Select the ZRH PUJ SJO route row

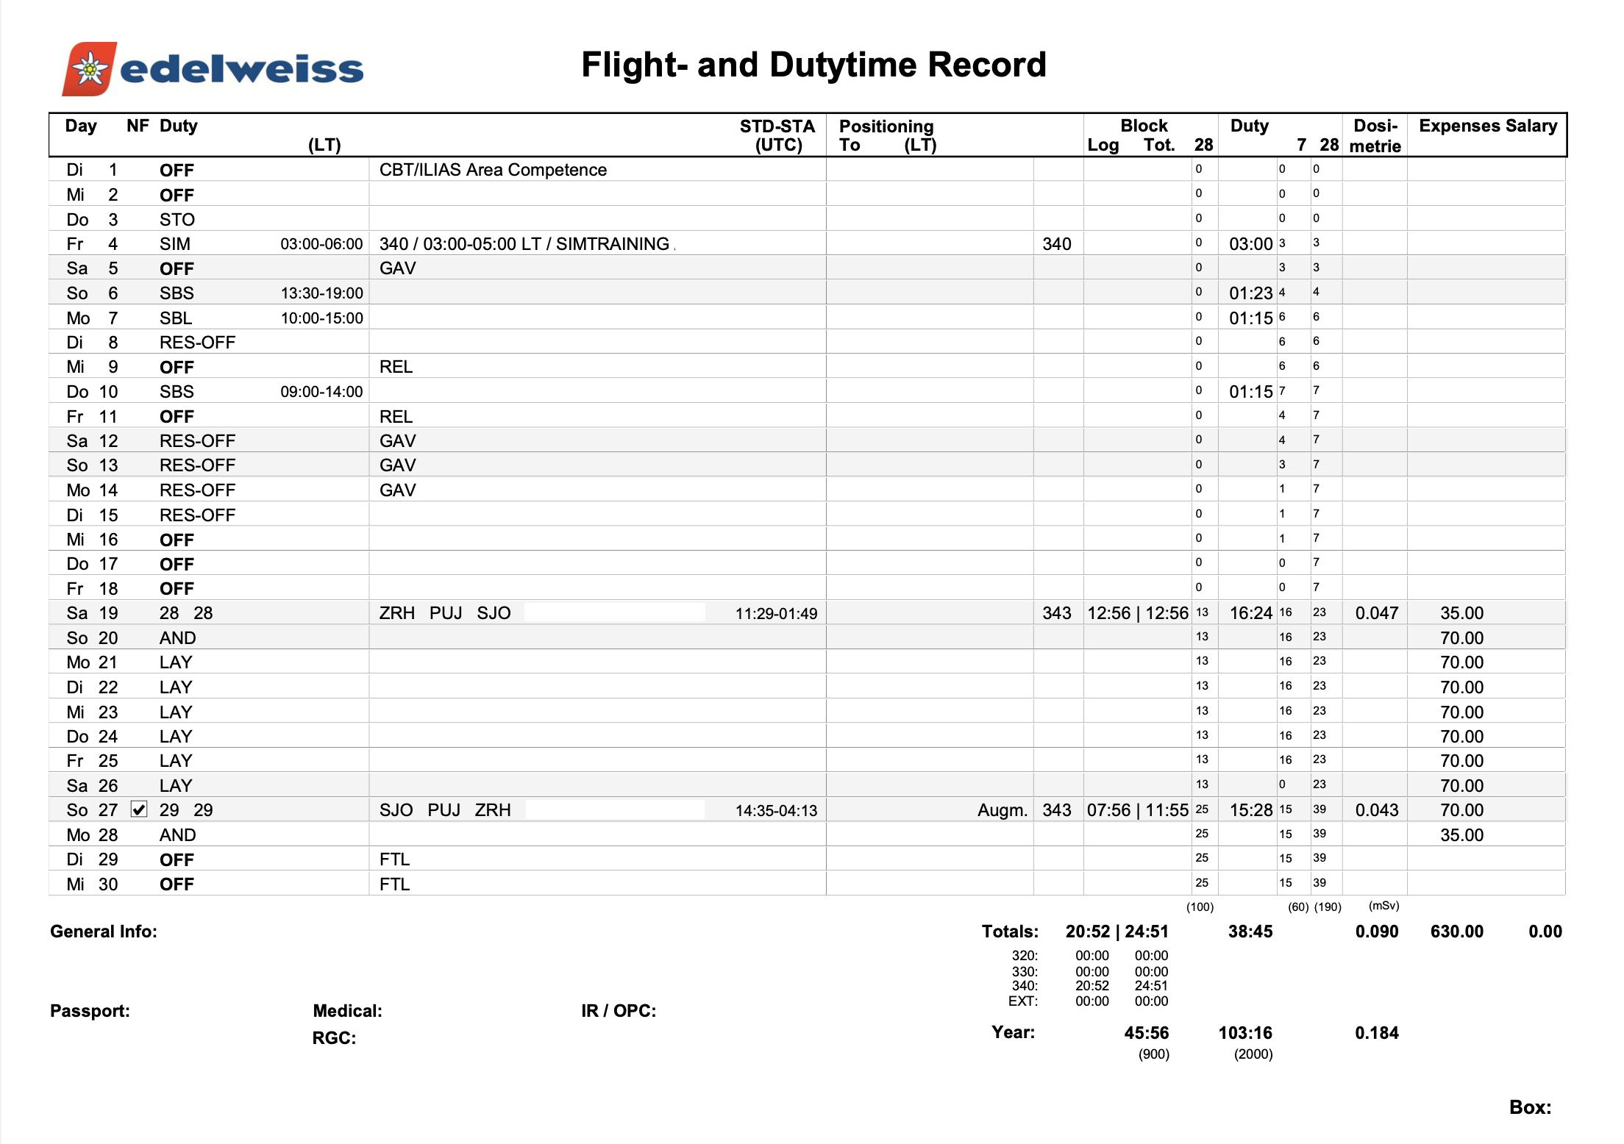click(x=444, y=613)
